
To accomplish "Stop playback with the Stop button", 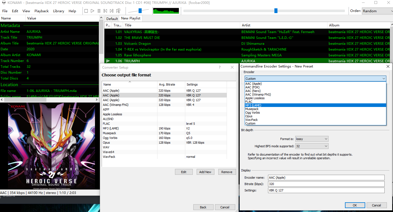I will point(86,11).
